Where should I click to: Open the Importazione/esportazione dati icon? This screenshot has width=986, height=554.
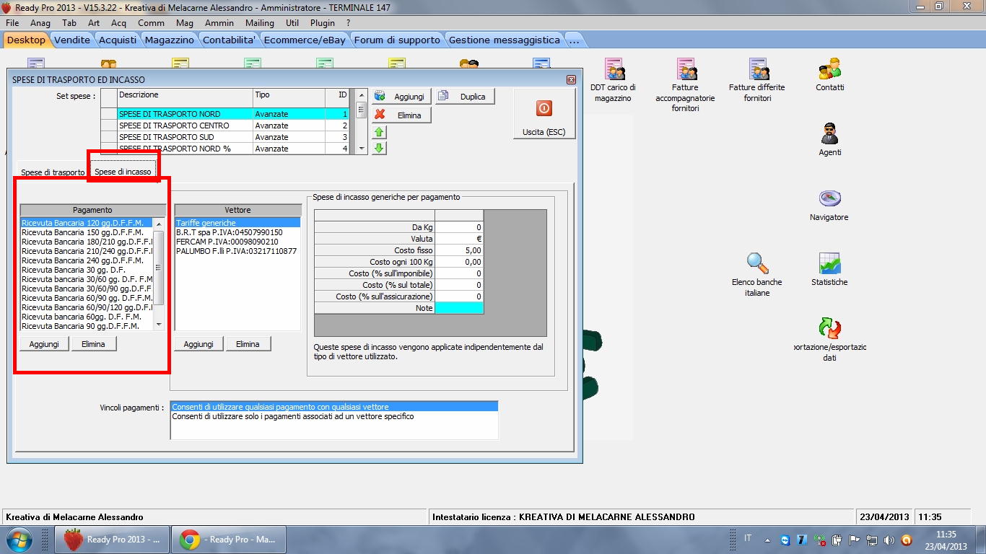coord(829,340)
